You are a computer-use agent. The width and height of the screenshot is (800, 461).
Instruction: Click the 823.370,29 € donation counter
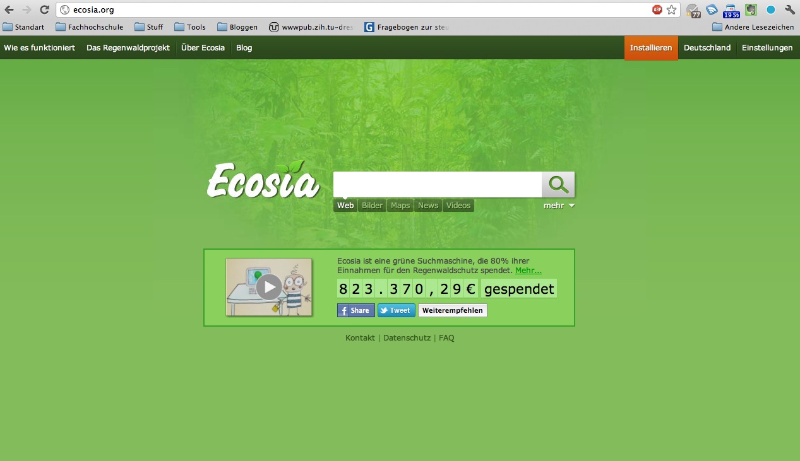coord(408,289)
